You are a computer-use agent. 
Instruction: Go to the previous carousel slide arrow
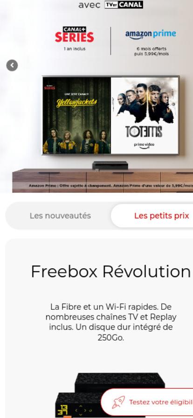pyautogui.click(x=12, y=65)
